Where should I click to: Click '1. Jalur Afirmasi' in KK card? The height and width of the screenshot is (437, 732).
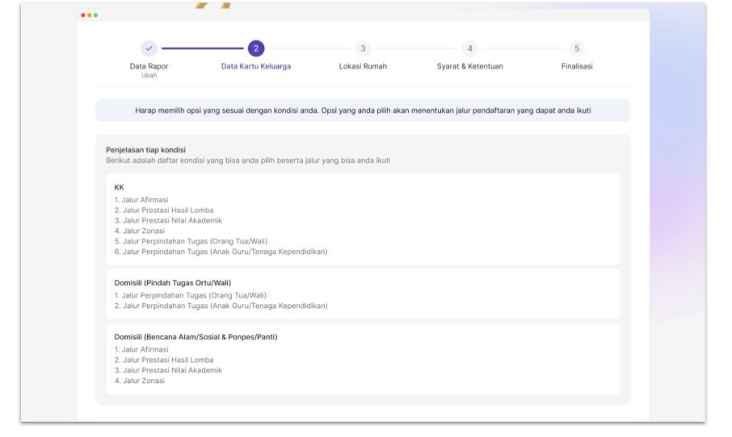pos(141,200)
